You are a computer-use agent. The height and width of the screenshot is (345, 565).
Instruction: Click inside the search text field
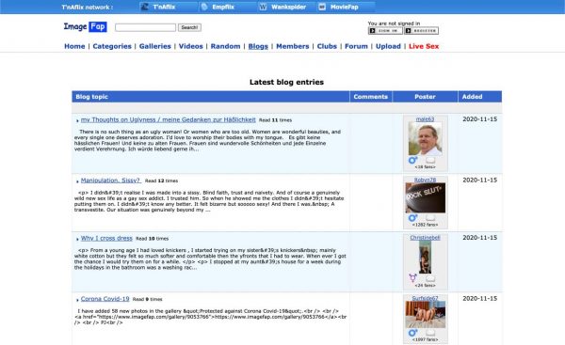(146, 27)
